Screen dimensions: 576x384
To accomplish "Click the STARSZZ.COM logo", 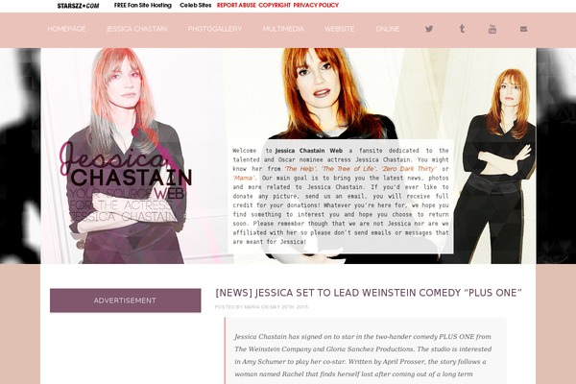I will (x=79, y=6).
